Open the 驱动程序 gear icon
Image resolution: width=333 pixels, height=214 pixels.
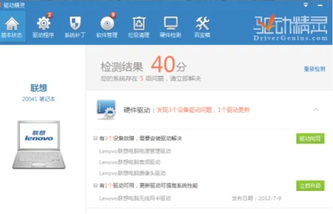click(44, 23)
